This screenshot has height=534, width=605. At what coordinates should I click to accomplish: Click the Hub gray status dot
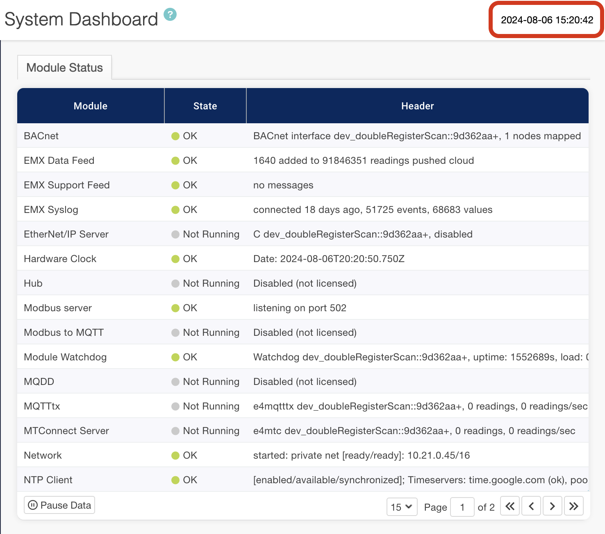(x=175, y=283)
